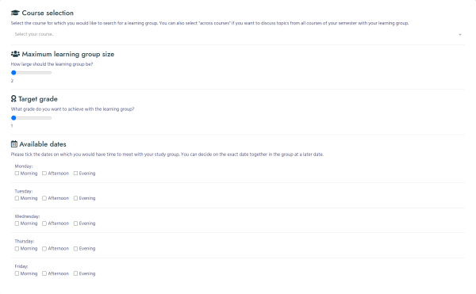
Task: Click the people group icon beside Maximum learning group size
Action: 15,54
